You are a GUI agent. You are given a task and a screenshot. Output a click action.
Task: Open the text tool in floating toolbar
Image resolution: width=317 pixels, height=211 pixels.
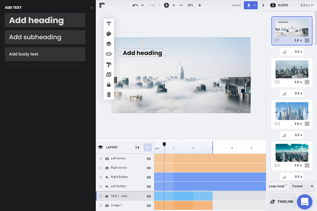click(109, 24)
